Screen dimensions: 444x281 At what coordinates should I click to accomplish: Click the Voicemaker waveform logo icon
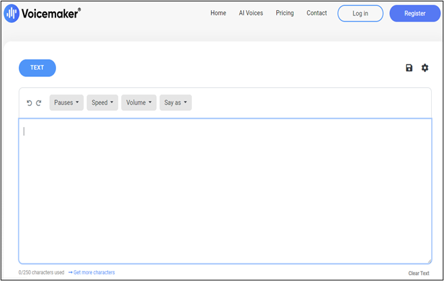click(11, 14)
